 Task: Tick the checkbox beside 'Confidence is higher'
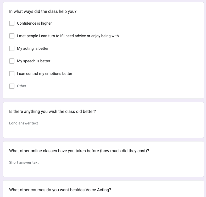12,23
